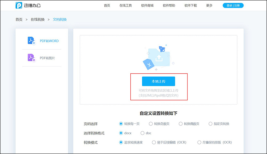
Task: Open 软件下载 navigation item
Action: click(190, 5)
